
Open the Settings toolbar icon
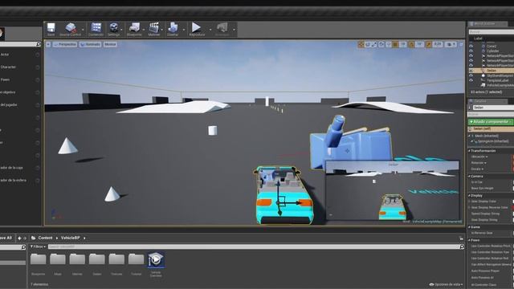coord(114,29)
